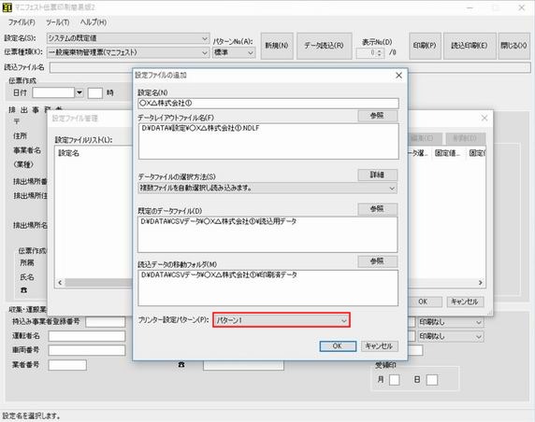Image resolution: width=535 pixels, height=422 pixels.
Task: Open the ヘルプ menu
Action: [94, 22]
